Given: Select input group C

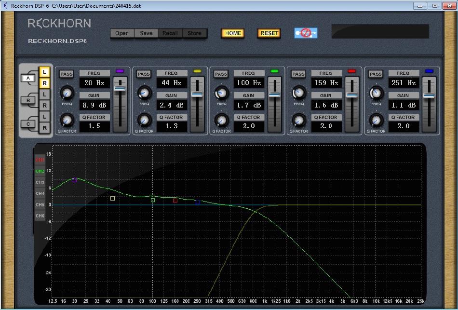Looking at the screenshot, I should [28, 124].
